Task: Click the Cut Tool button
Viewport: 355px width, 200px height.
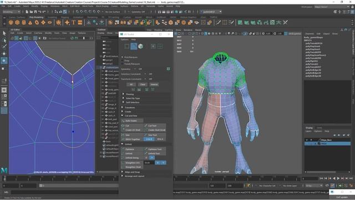Action: click(155, 126)
